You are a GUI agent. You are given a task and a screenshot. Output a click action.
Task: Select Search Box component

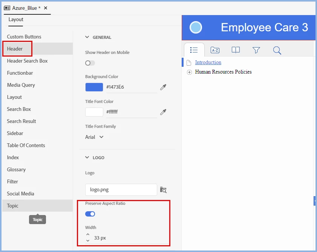38,109
